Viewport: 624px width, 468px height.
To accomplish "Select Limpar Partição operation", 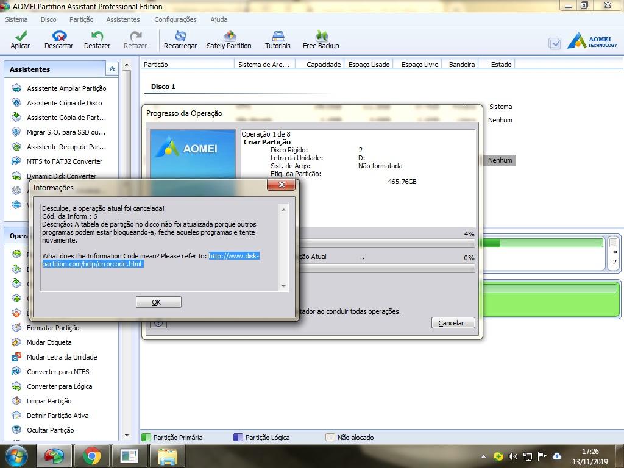I will (42, 401).
